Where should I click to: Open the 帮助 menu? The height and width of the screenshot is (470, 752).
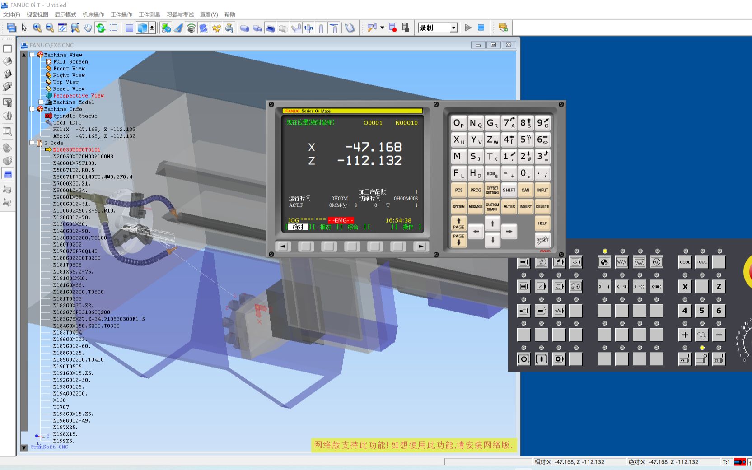coord(229,14)
